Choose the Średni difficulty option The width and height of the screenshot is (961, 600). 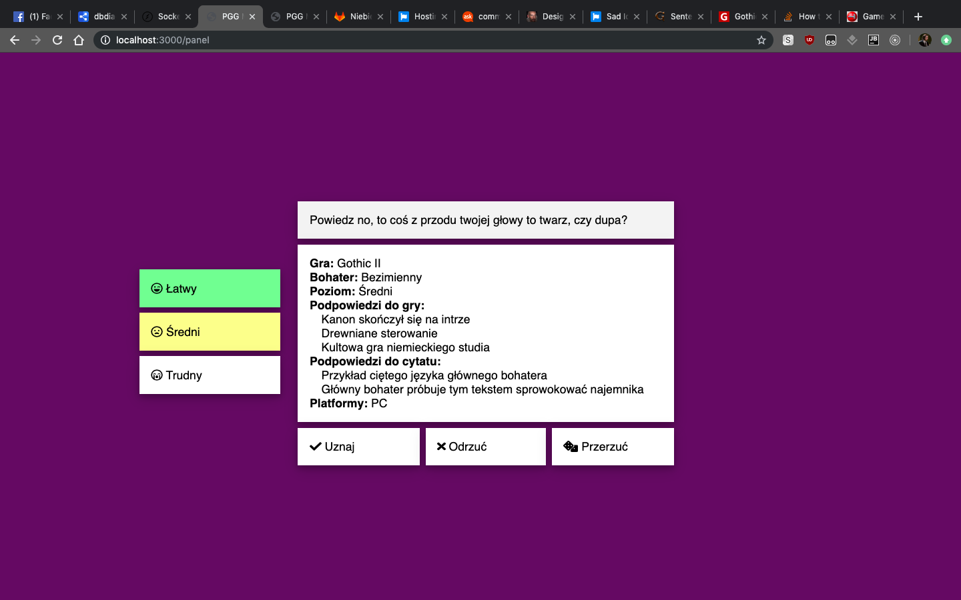click(210, 332)
